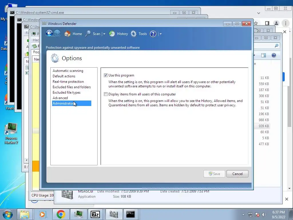Enable Display items from all users checkbox
The width and height of the screenshot is (293, 220).
[106, 94]
